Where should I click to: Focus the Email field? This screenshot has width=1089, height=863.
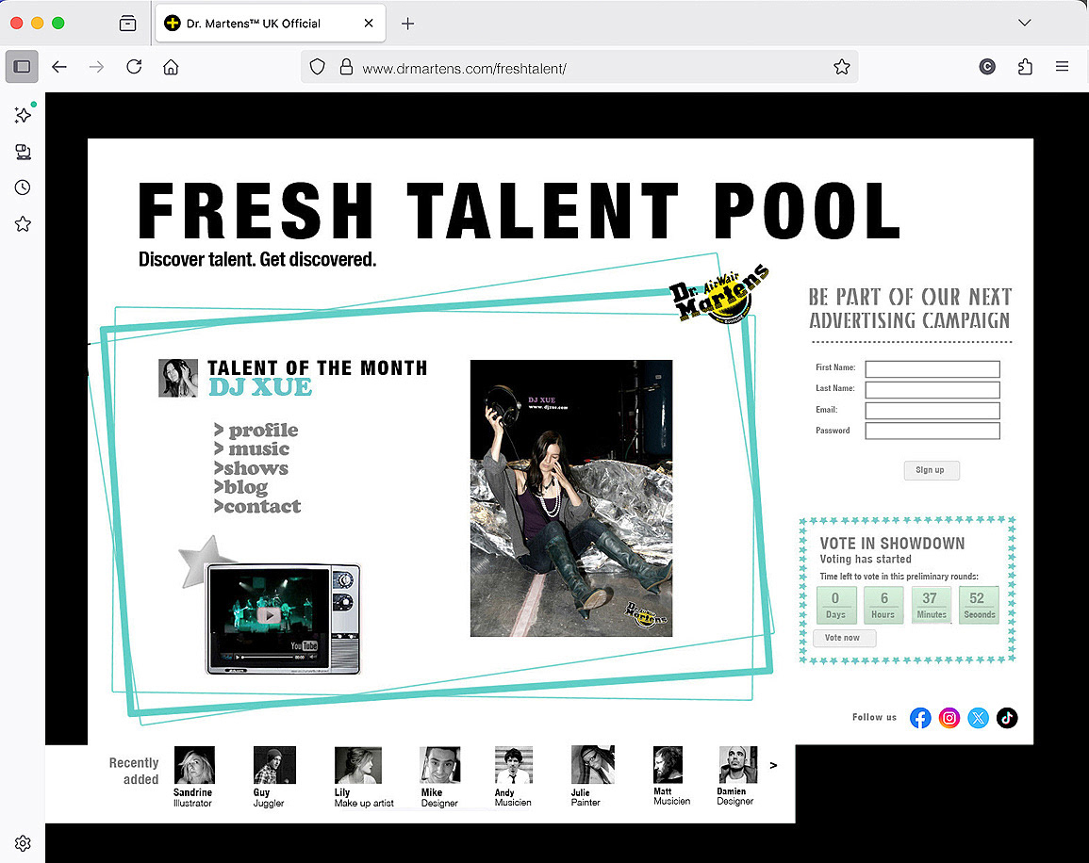(932, 411)
